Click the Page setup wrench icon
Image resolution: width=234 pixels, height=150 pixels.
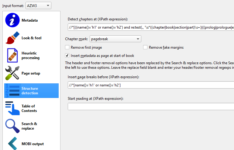pyautogui.click(x=12, y=73)
